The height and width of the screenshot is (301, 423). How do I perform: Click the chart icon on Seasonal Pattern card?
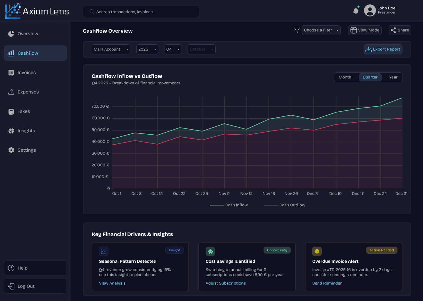[104, 251]
